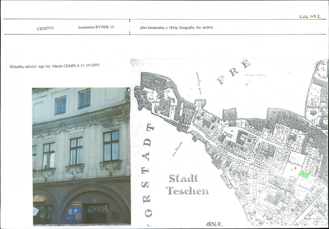Image resolution: width=329 pixels, height=229 pixels.
Task: Select the "kamienica RYNEK 19" title
Action: point(96,27)
